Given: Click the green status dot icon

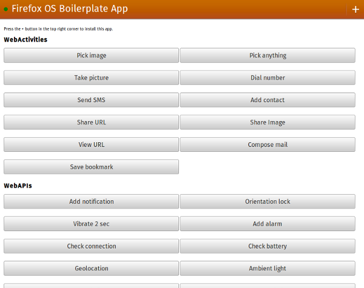Looking at the screenshot, I should coord(6,9).
